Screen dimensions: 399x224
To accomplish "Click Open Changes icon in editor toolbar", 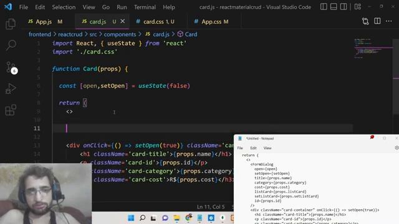I will point(365,21).
